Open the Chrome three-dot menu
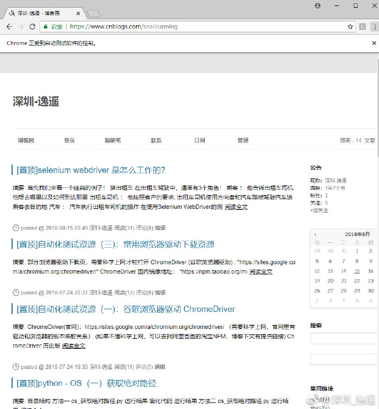Image resolution: width=379 pixels, height=409 pixels. point(375,27)
